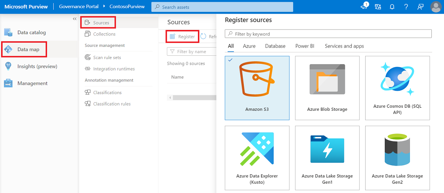Click the Management briefcase icon
Screen dimensions: 444x193
click(8, 83)
